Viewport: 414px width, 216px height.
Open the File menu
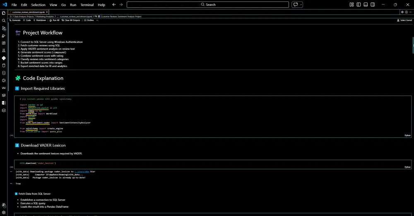click(x=14, y=5)
